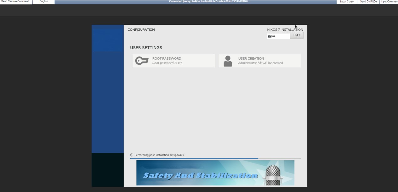The width and height of the screenshot is (398, 192).
Task: Select the us keyboard layout indicator
Action: click(x=279, y=36)
